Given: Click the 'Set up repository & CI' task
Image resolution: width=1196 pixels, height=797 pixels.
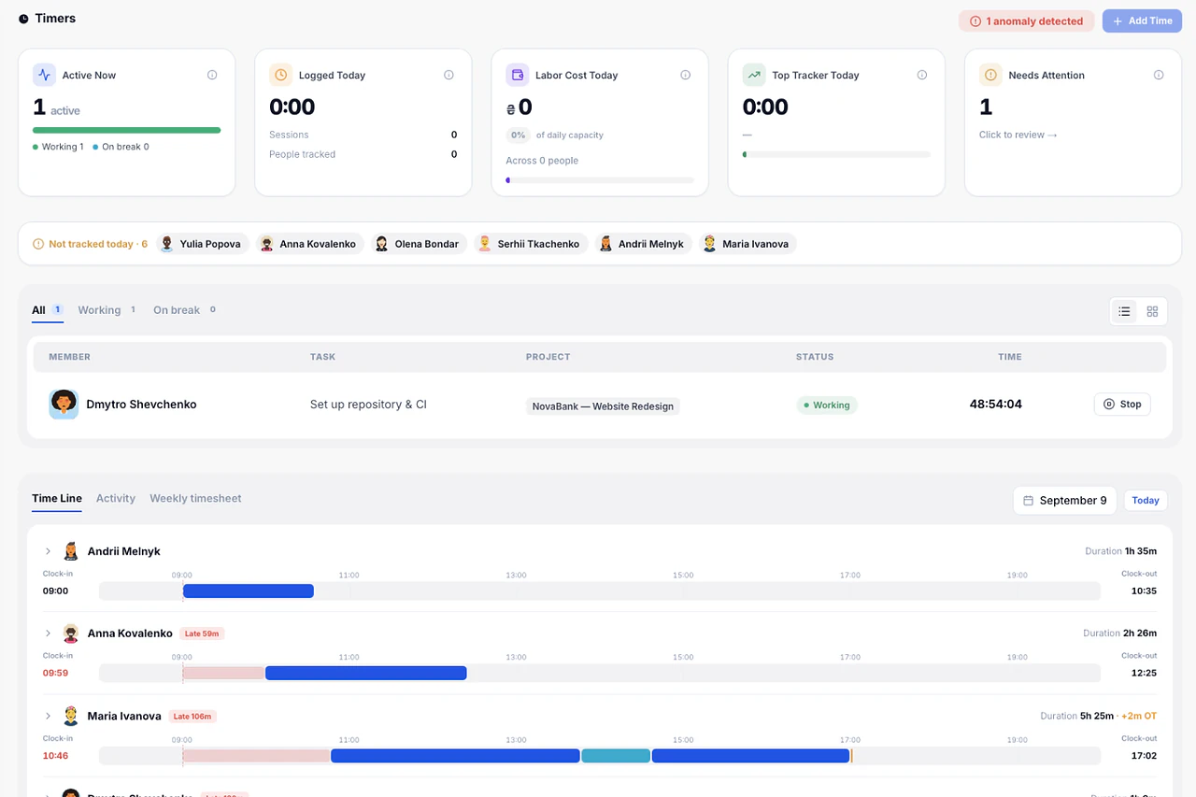Looking at the screenshot, I should click(368, 405).
